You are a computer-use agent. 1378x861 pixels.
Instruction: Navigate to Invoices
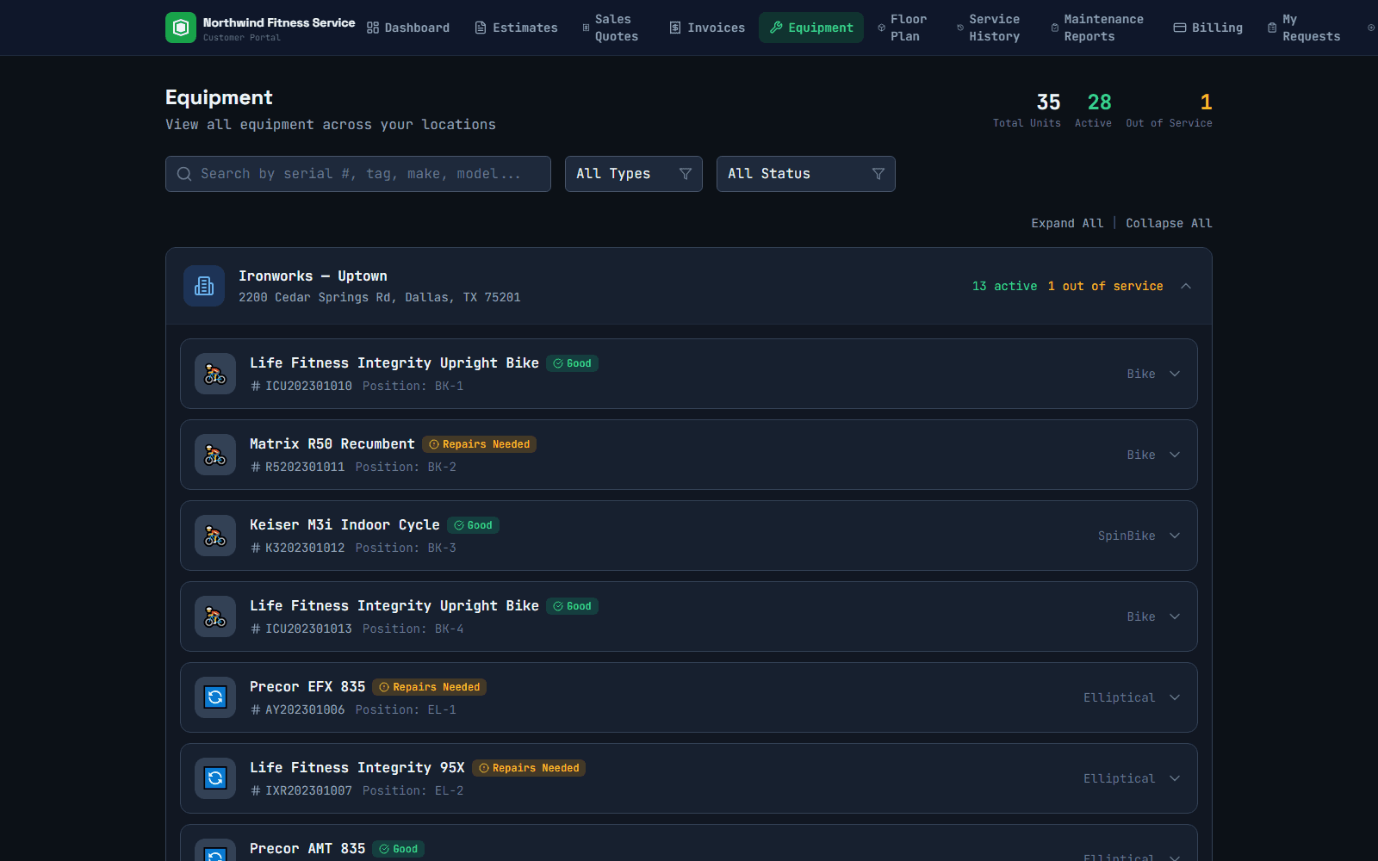tap(707, 28)
